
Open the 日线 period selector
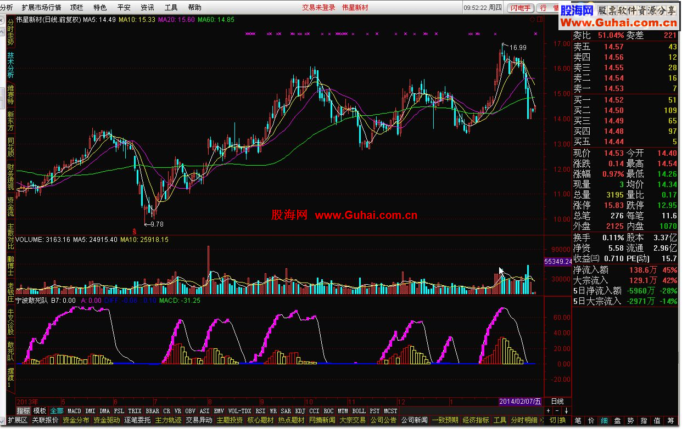557,402
